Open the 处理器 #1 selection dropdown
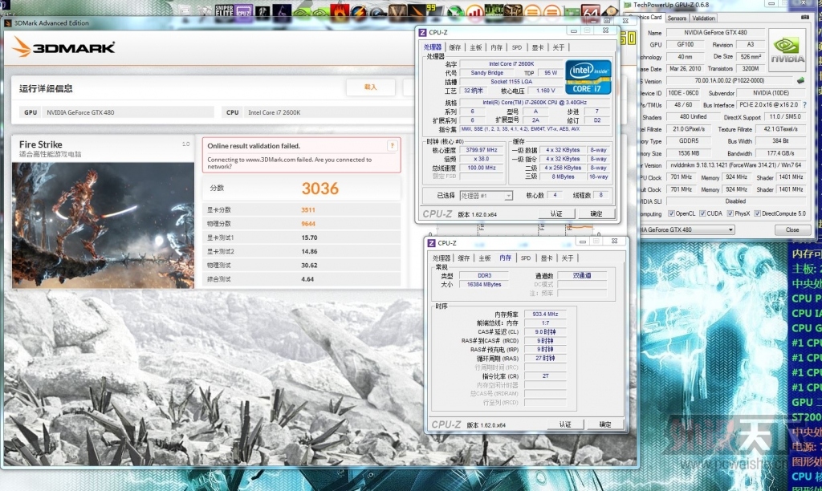822x491 pixels. 486,196
